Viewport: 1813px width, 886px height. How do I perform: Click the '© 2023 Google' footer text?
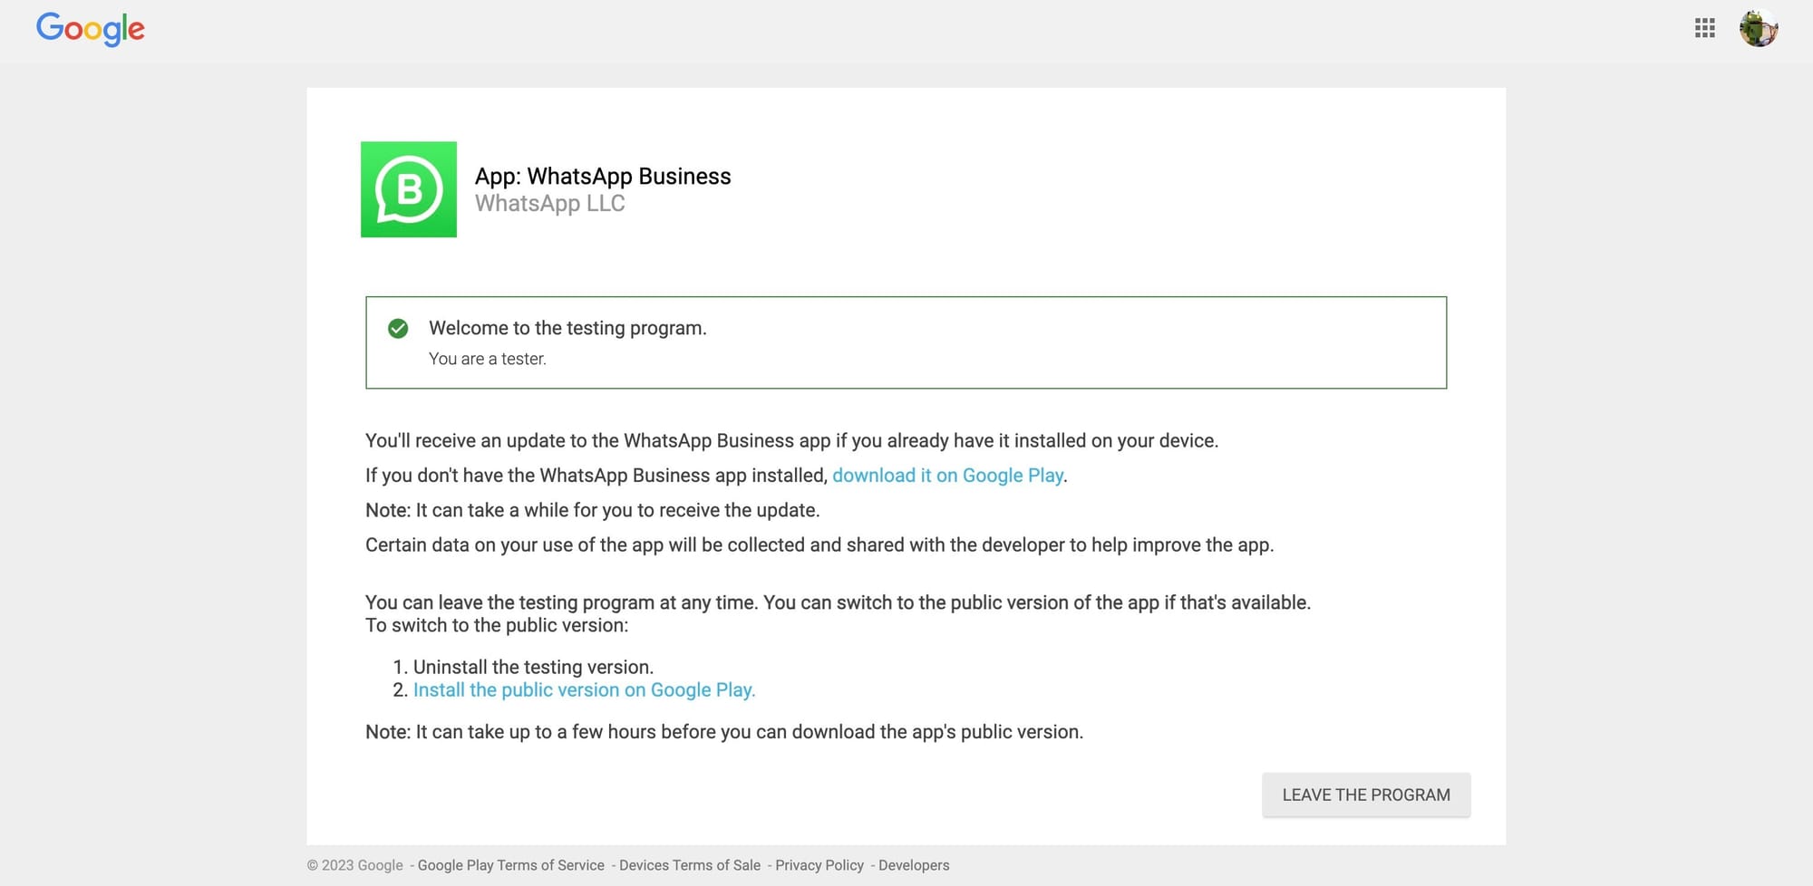(355, 865)
